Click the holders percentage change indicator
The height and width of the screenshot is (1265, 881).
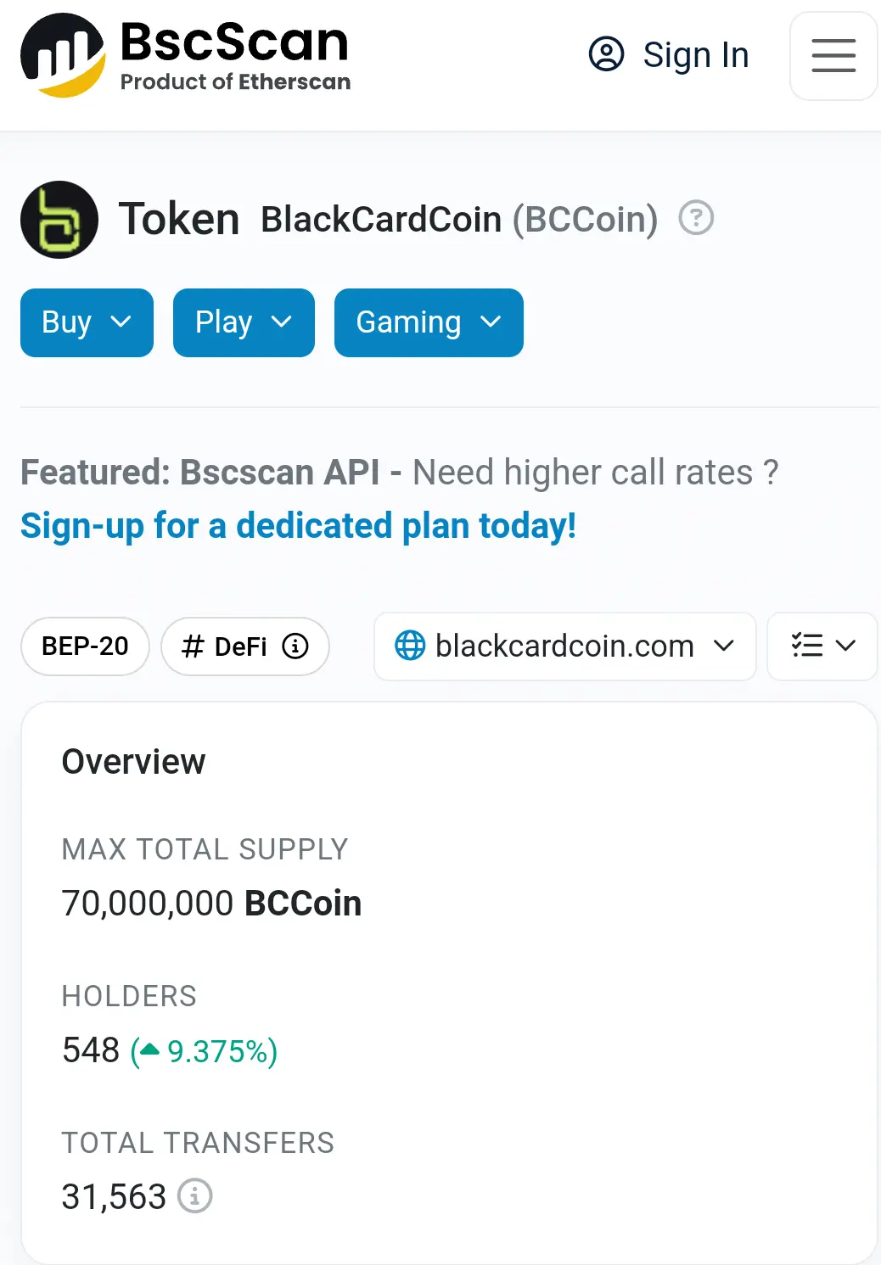pos(204,1051)
